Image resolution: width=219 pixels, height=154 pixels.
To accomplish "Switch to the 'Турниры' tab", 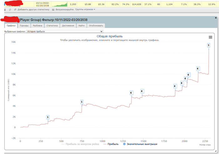I will point(24,26).
